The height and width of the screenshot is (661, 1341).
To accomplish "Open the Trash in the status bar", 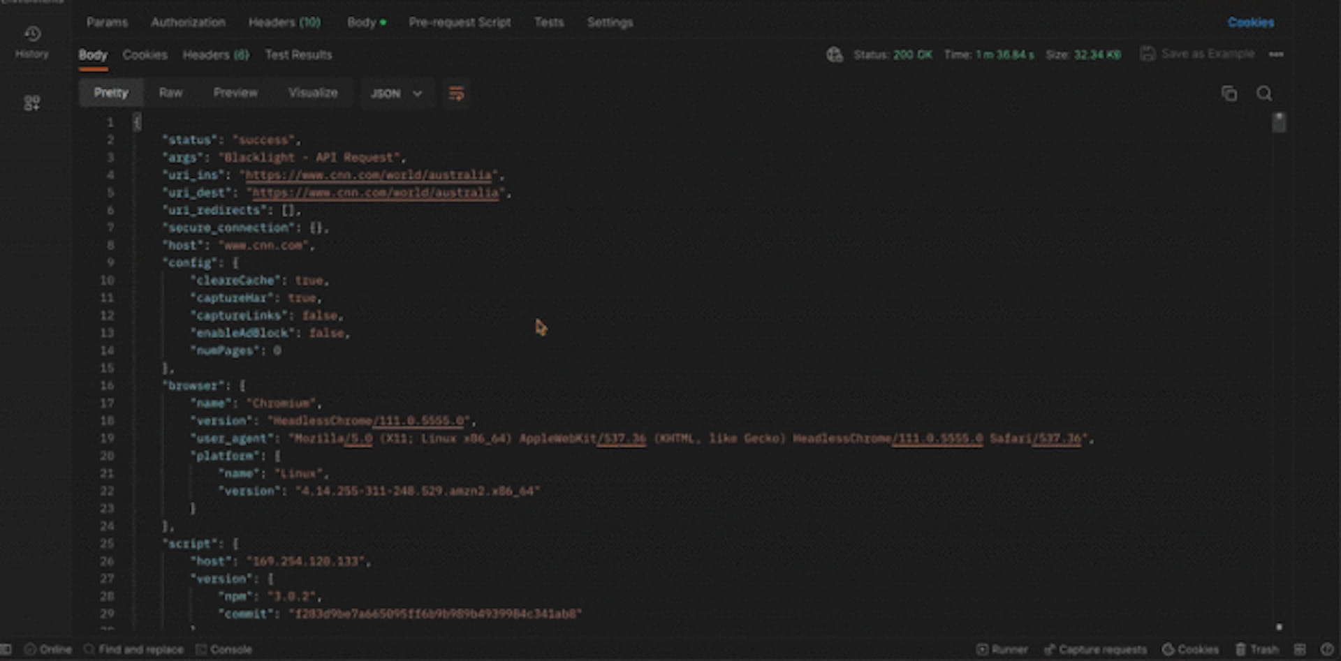I will point(1256,649).
